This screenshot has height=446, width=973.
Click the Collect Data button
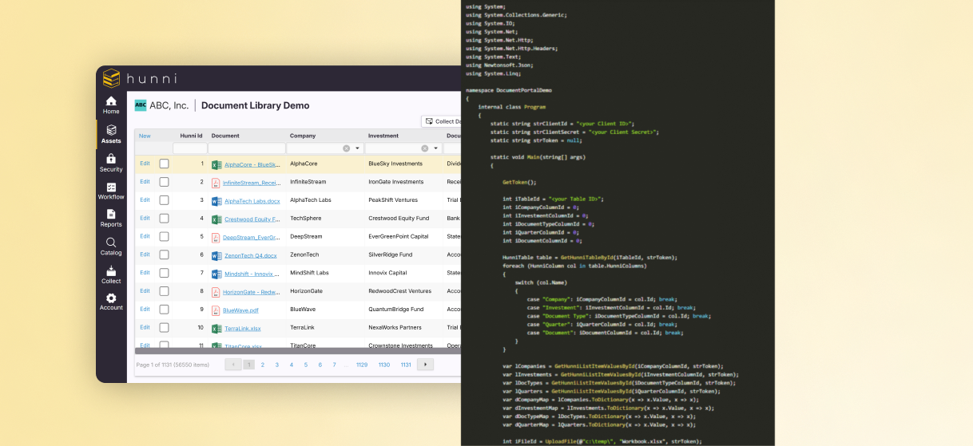click(x=443, y=121)
